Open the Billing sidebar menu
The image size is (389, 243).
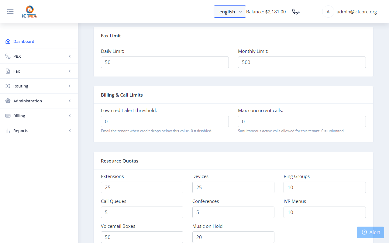pyautogui.click(x=39, y=116)
